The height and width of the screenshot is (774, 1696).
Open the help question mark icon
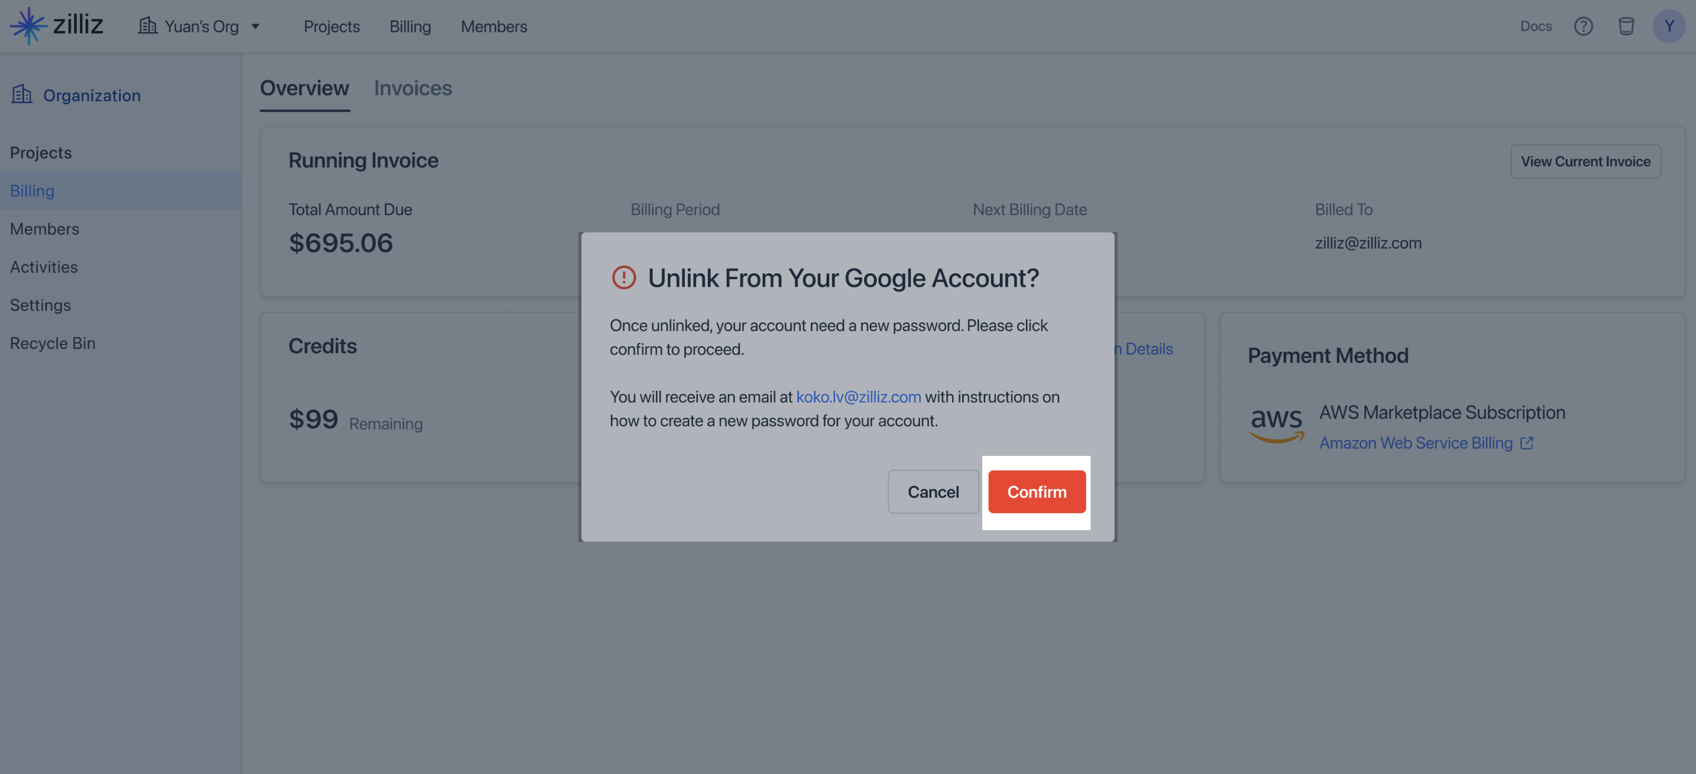tap(1583, 27)
